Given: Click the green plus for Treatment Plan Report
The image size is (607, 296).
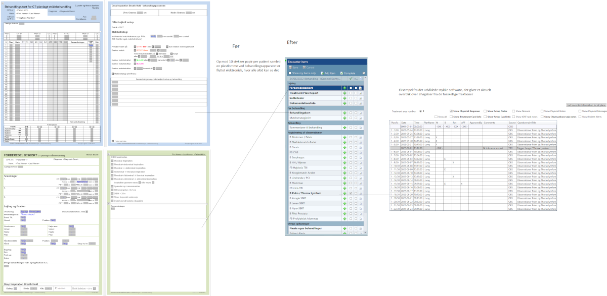Looking at the screenshot, I should coord(344,93).
